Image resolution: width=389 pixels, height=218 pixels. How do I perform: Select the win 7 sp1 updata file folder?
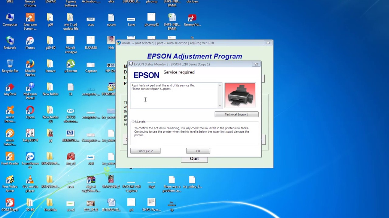point(71,22)
